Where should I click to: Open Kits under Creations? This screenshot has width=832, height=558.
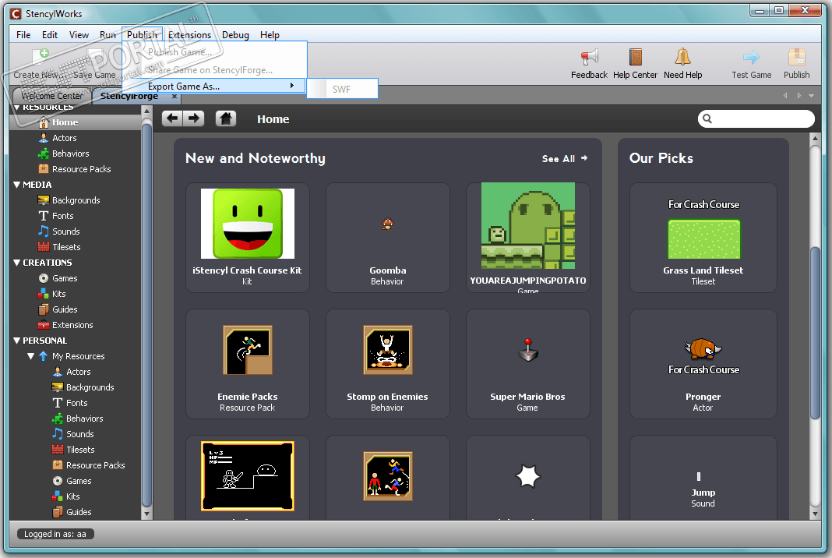point(59,294)
